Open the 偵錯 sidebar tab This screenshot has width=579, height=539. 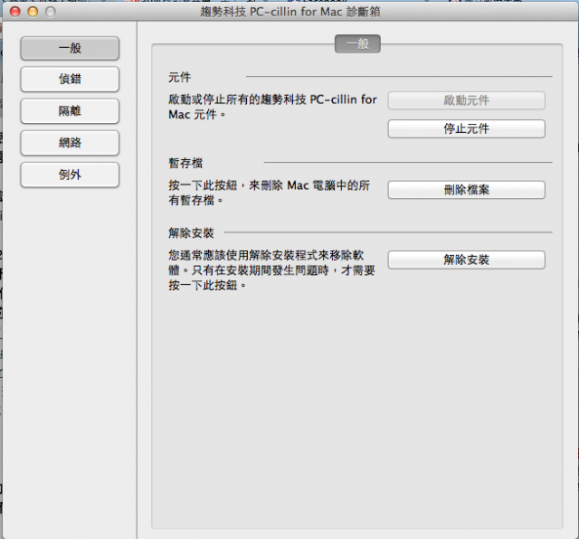70,79
